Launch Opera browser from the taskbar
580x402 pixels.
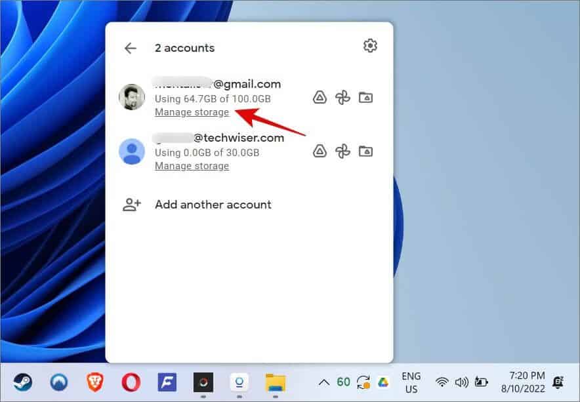click(131, 382)
